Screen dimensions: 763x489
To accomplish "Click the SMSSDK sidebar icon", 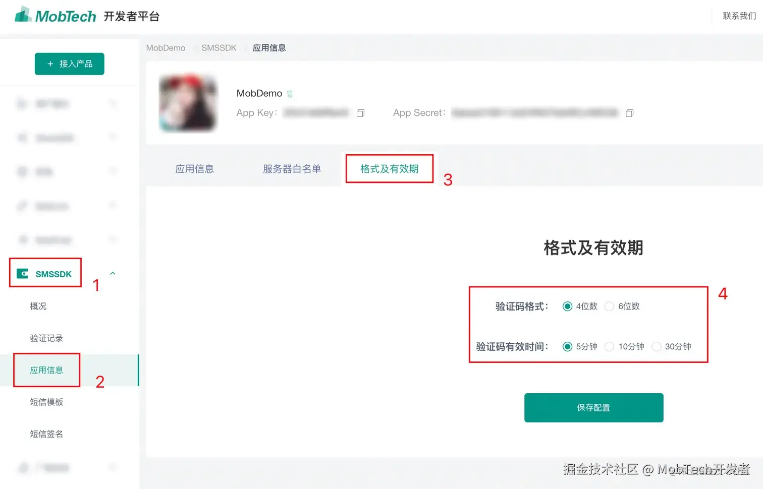I will [x=22, y=274].
